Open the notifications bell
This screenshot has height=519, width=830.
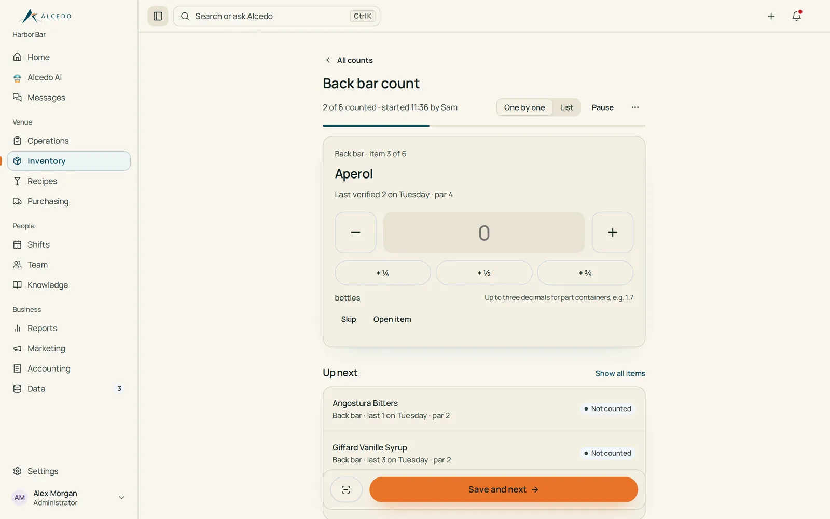pyautogui.click(x=796, y=16)
